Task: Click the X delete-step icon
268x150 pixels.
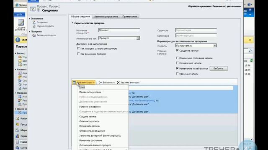Action: click(x=118, y=82)
